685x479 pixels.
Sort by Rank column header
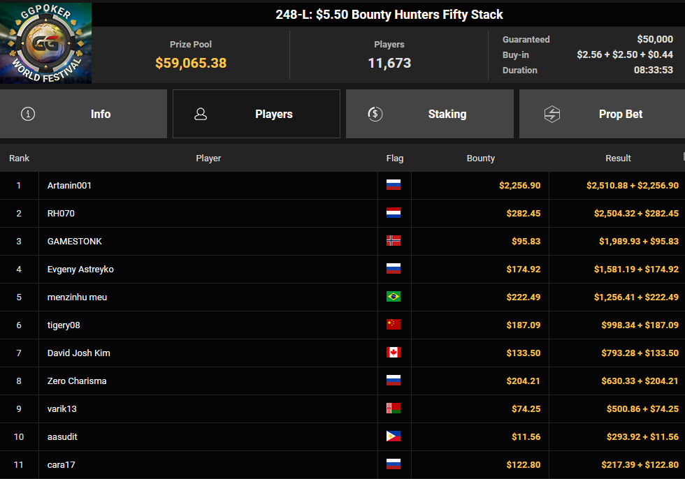point(20,158)
